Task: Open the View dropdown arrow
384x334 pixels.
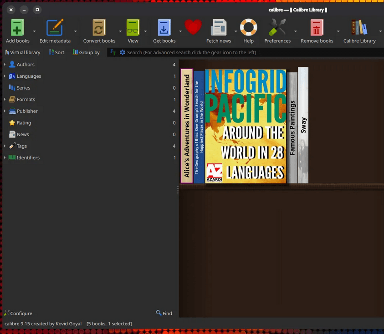Action: [145, 31]
